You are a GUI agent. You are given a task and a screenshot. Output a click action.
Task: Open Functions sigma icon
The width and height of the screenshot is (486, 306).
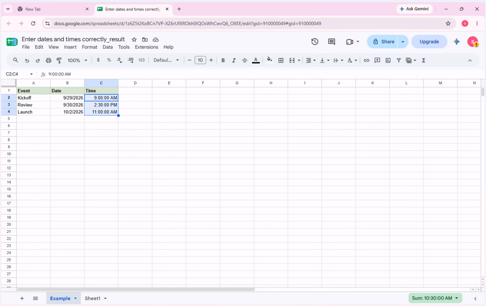[x=423, y=60]
